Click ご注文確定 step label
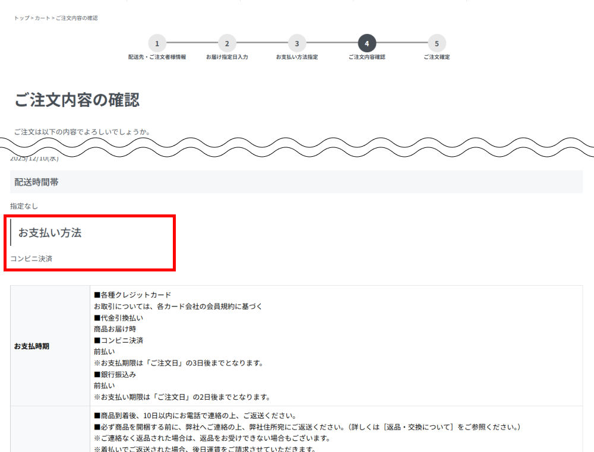Viewport: 594px width, 452px height. click(437, 57)
